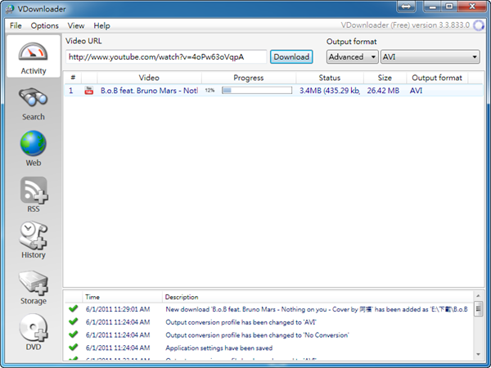Open the Help menu
491x368 pixels.
click(102, 26)
